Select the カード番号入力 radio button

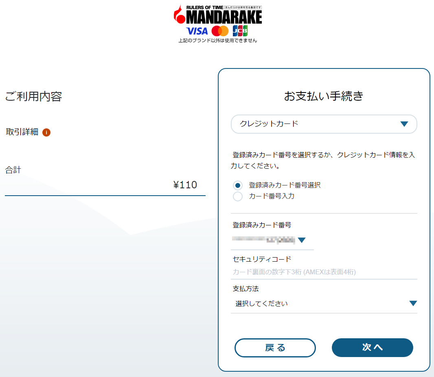(x=238, y=196)
